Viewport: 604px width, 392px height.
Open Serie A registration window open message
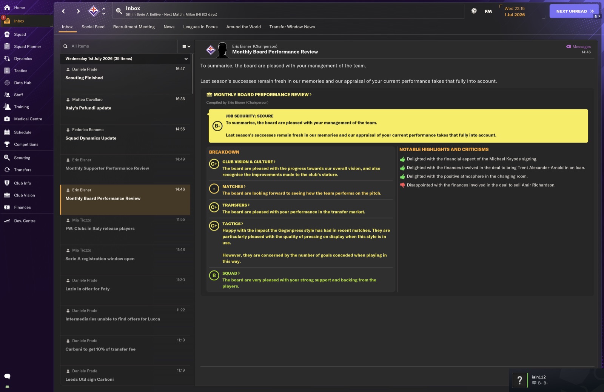tap(125, 260)
